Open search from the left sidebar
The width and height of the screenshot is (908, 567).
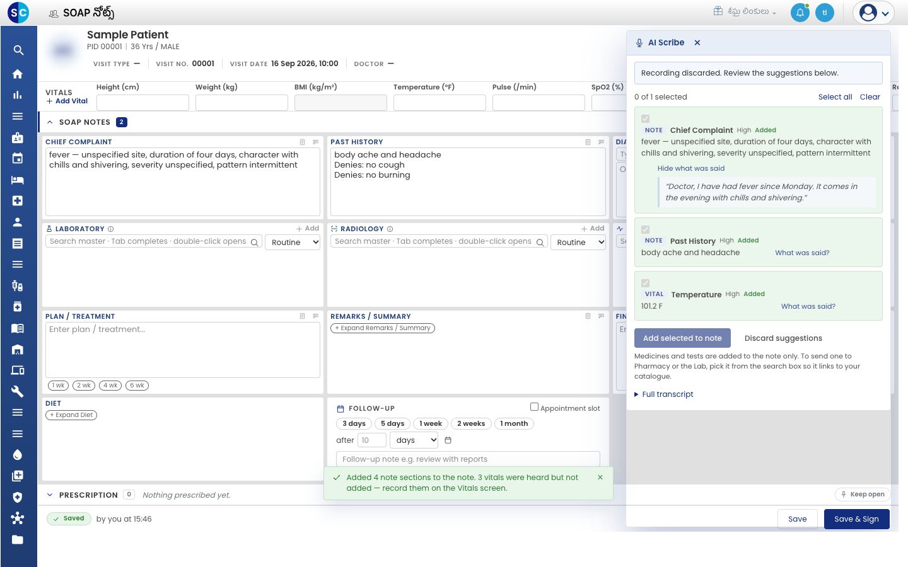18,50
